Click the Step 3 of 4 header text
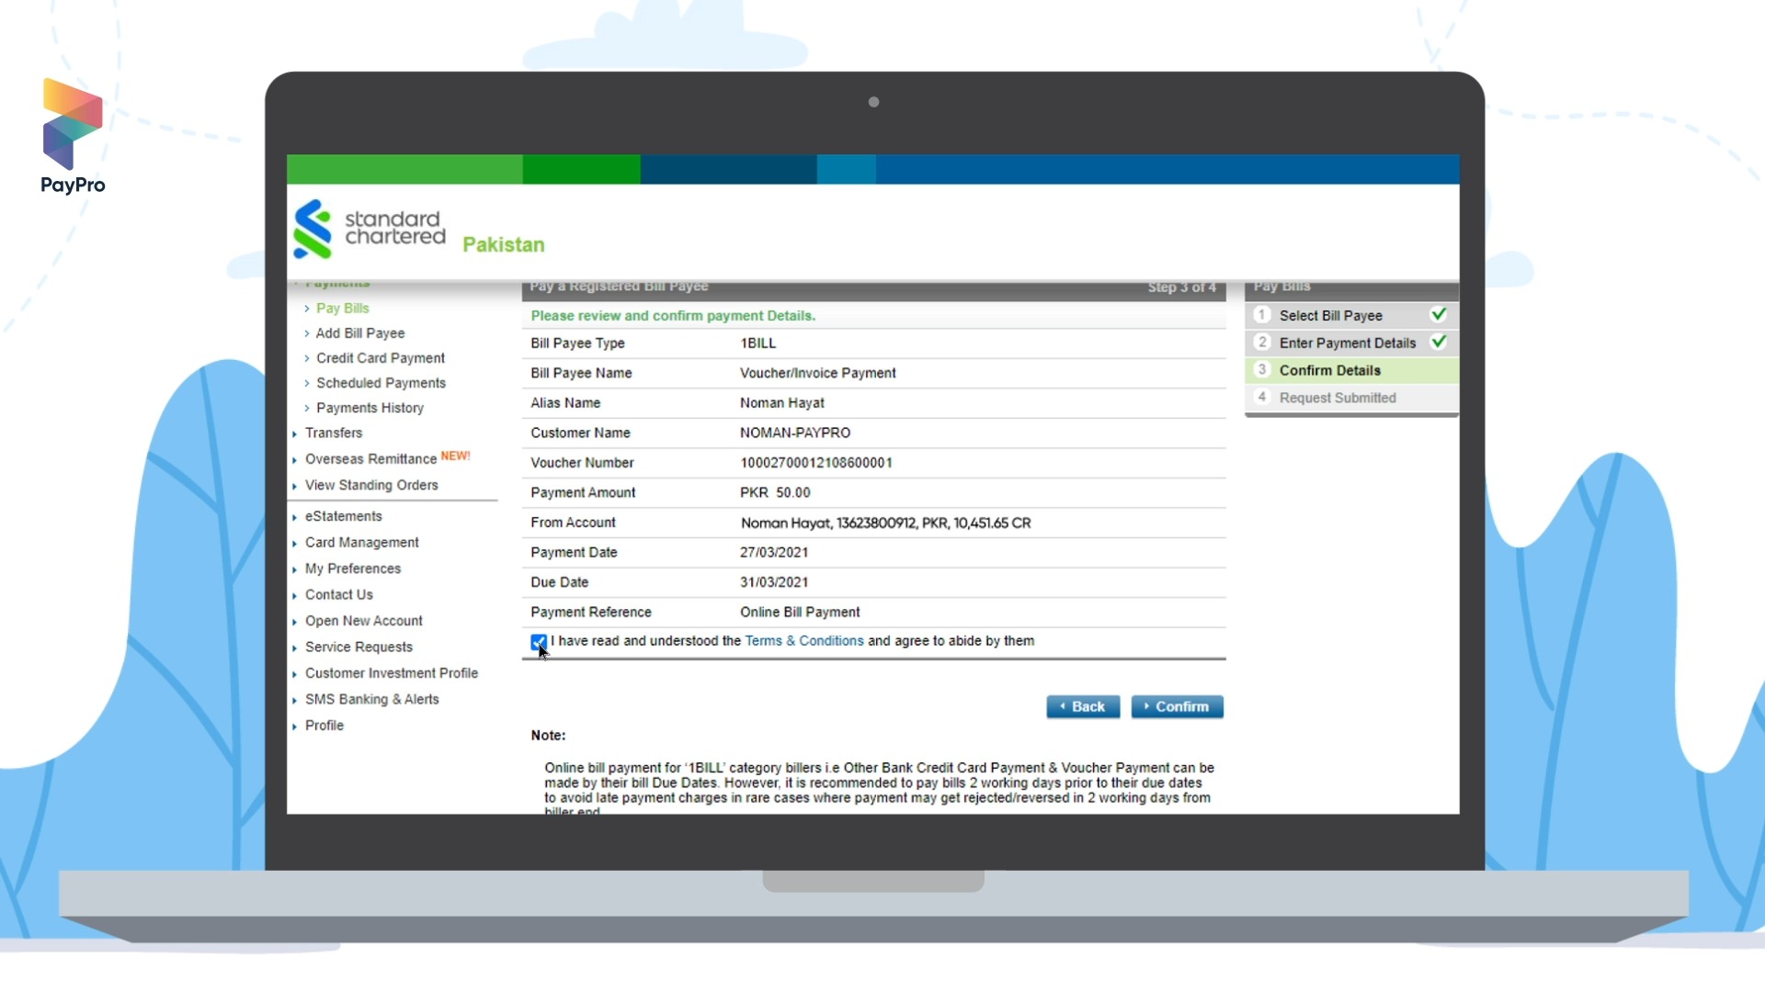Screen dimensions: 1765x992 1181,287
